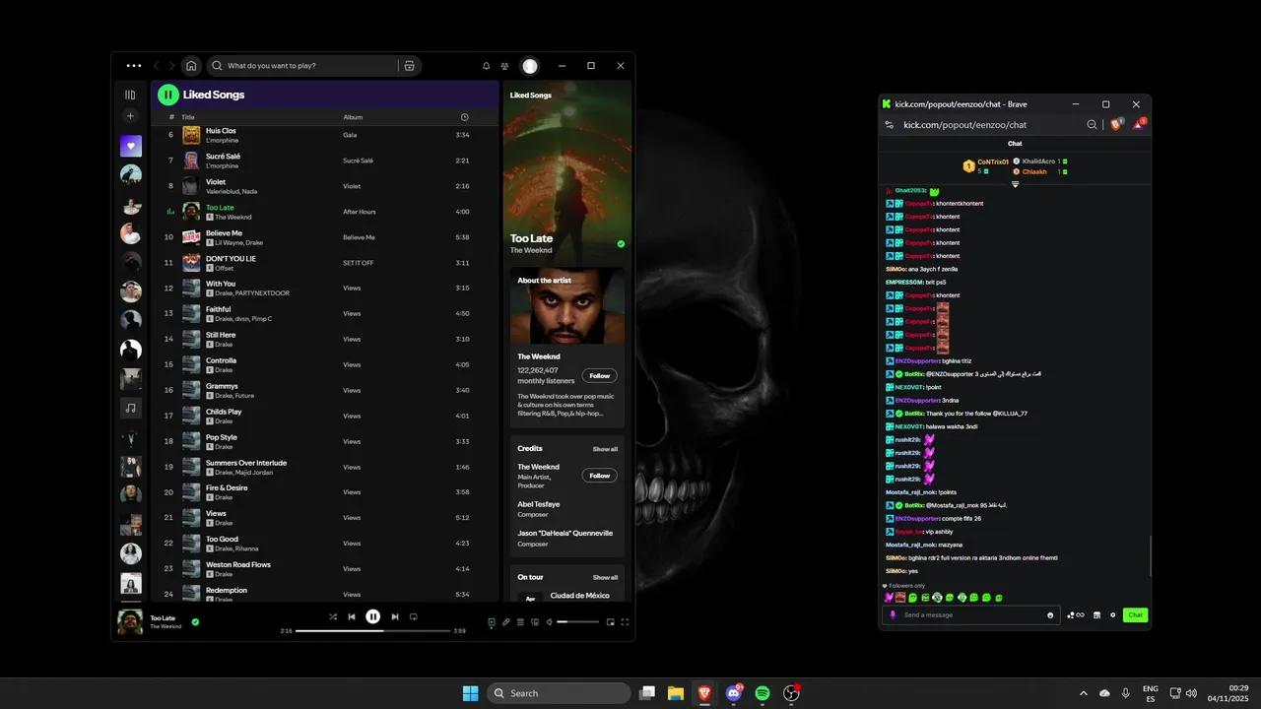Open Brave site settings icon by kick.com address

(x=890, y=125)
